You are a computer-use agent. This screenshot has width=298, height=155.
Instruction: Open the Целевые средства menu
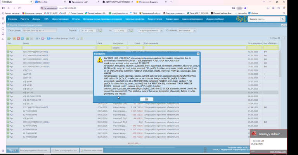tap(135, 19)
